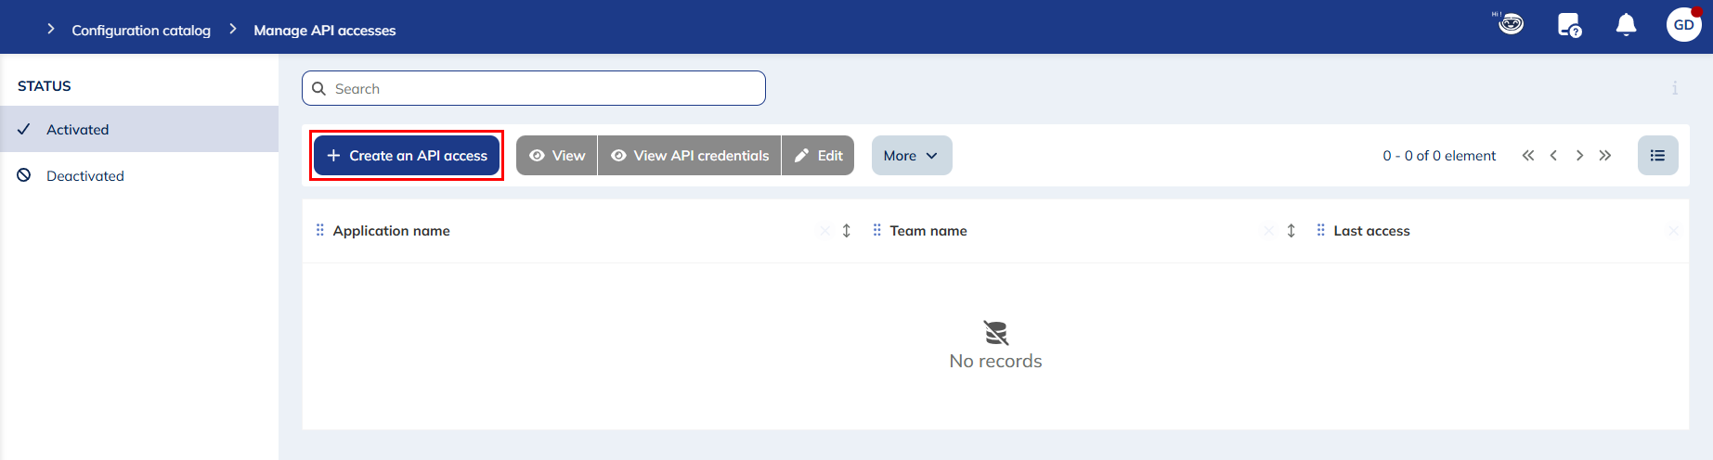Focus the Search input field
Viewport: 1713px width, 460px height.
(x=534, y=88)
